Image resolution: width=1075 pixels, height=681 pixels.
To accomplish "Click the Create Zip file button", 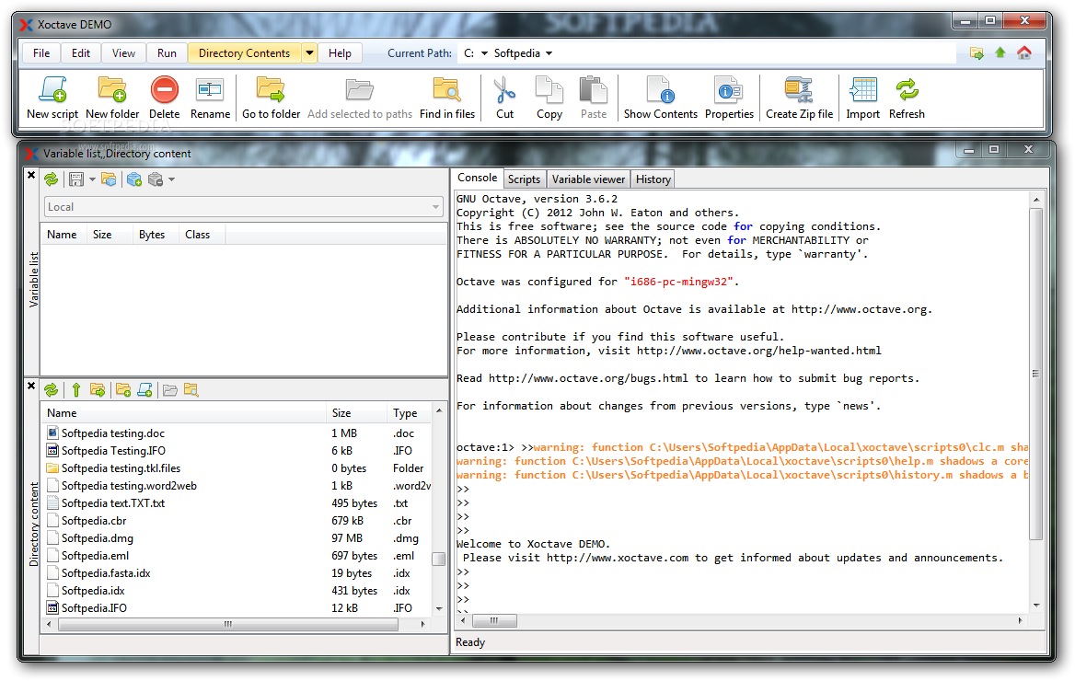I will 800,98.
